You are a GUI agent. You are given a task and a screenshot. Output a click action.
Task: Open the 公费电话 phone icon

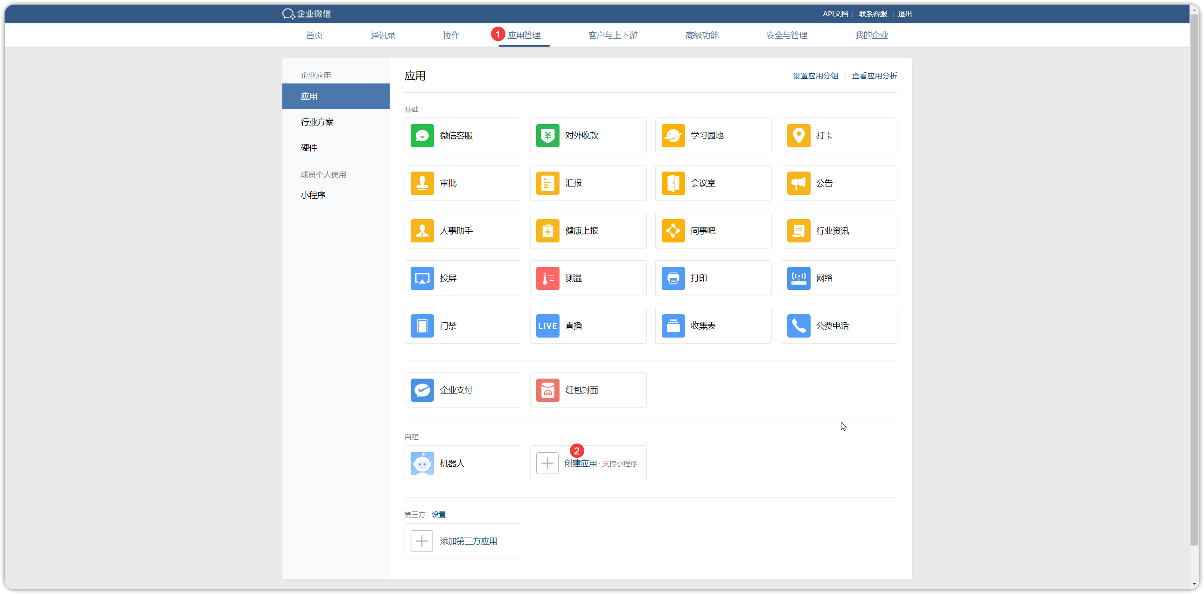point(798,326)
